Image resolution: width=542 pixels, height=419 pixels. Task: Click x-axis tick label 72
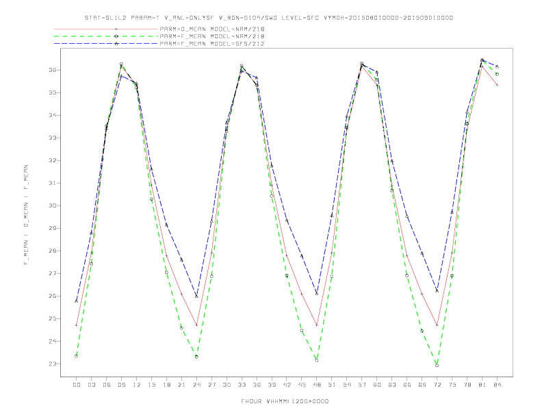coord(437,385)
